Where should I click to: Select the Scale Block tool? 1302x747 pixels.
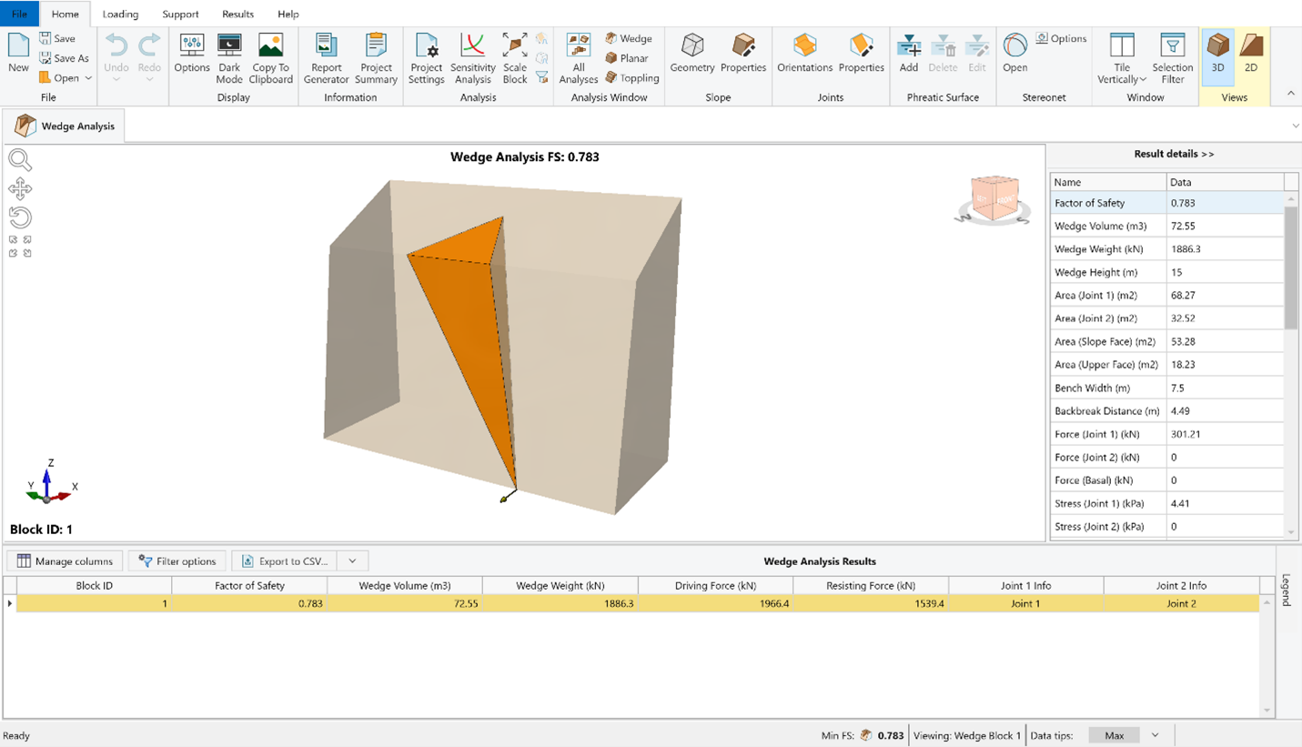point(515,57)
